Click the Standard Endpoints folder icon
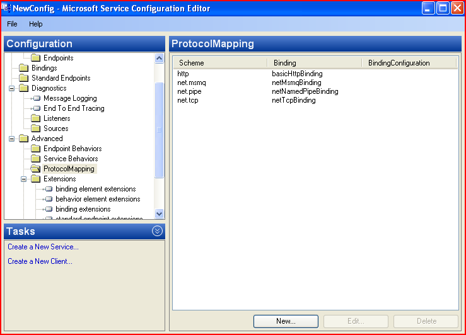Viewport: 466px width, 335px height. (23, 78)
